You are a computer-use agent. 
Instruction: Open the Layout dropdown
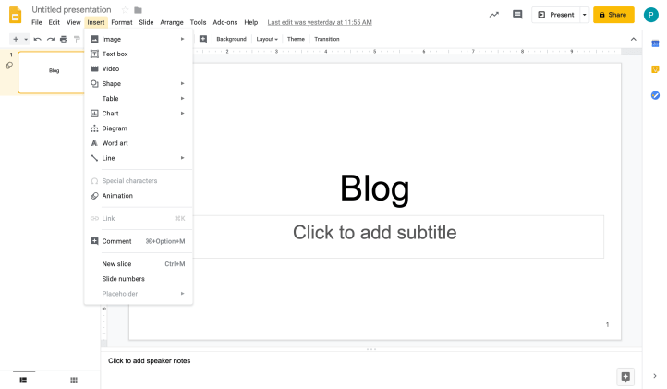[267, 39]
